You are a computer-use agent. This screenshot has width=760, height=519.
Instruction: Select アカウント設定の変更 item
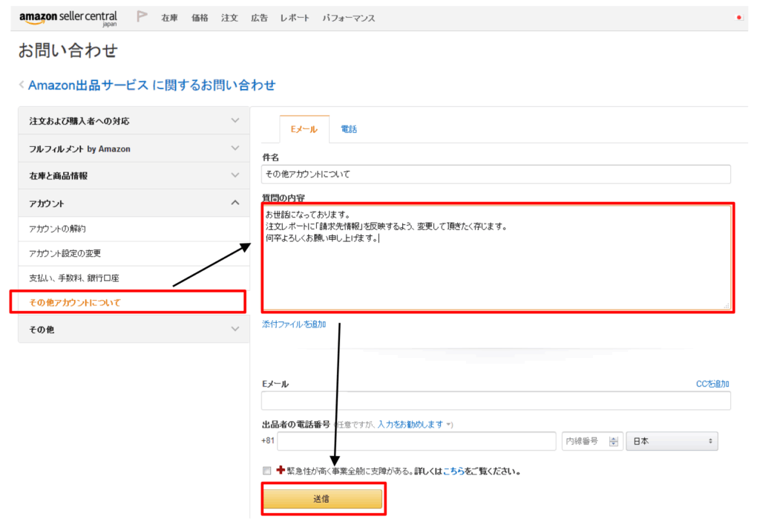[x=134, y=253]
